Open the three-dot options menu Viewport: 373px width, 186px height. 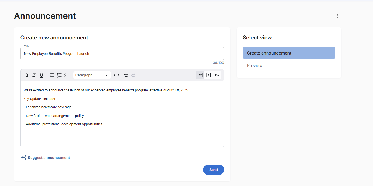click(x=337, y=16)
